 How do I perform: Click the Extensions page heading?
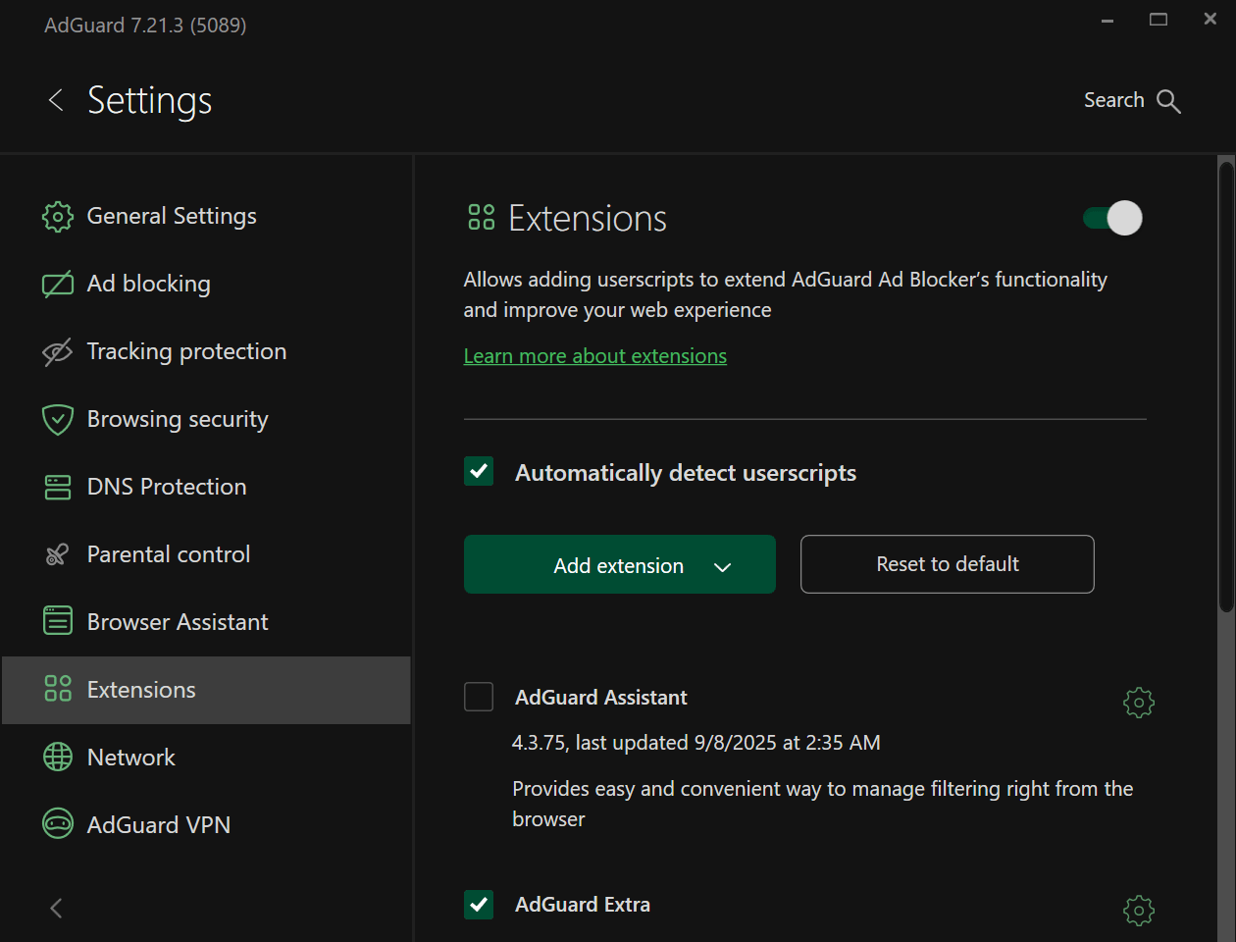pos(588,218)
